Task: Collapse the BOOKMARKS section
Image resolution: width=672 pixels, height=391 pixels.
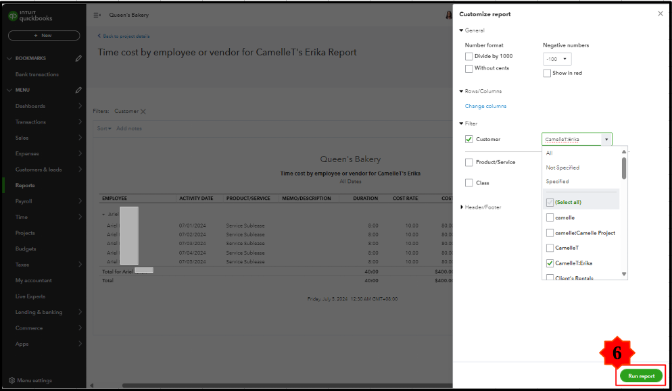Action: (9, 58)
